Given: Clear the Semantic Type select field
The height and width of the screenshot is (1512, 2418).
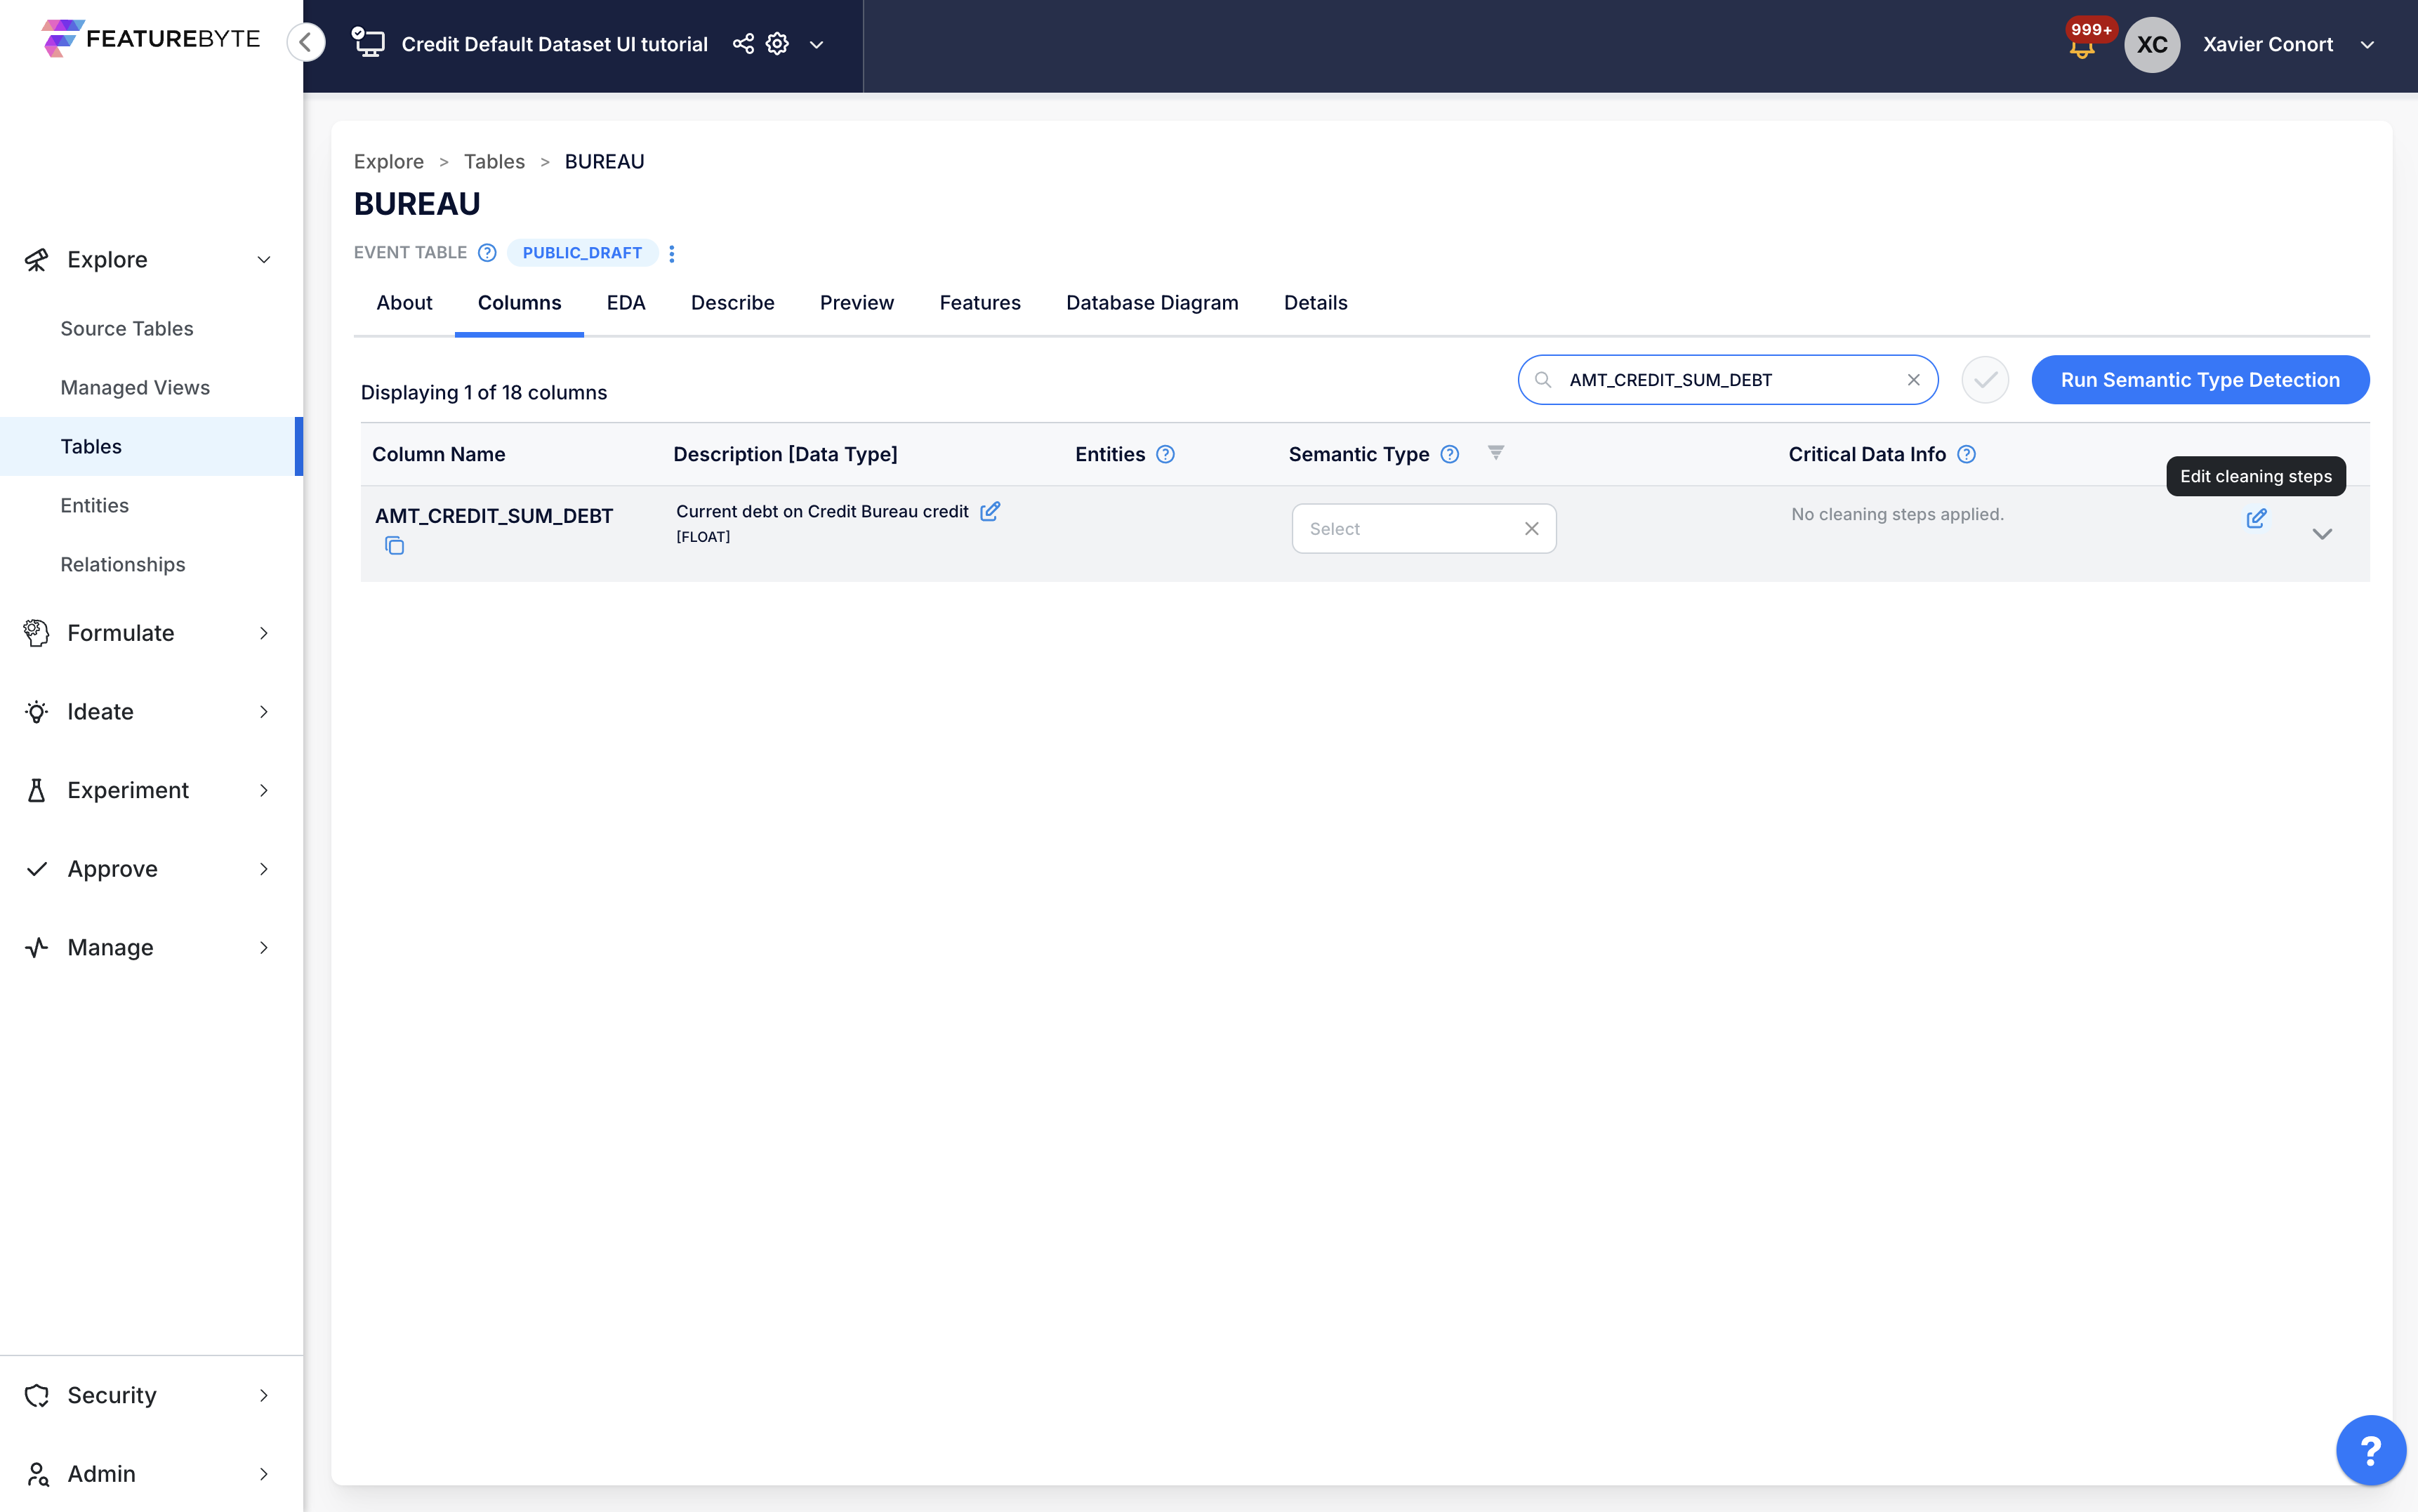Looking at the screenshot, I should click(x=1531, y=529).
